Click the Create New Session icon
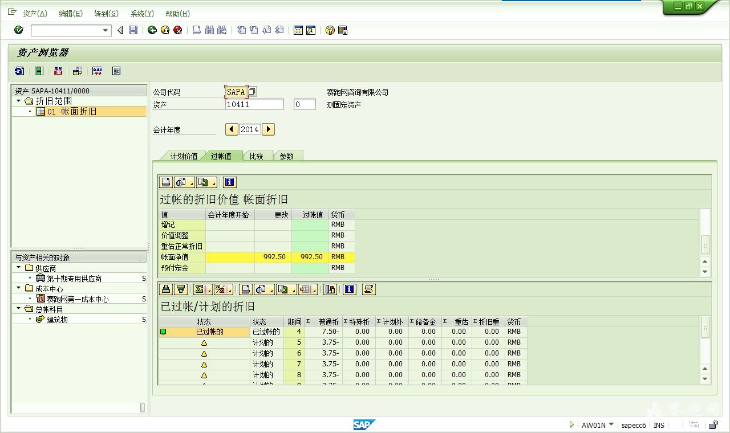 (298, 30)
